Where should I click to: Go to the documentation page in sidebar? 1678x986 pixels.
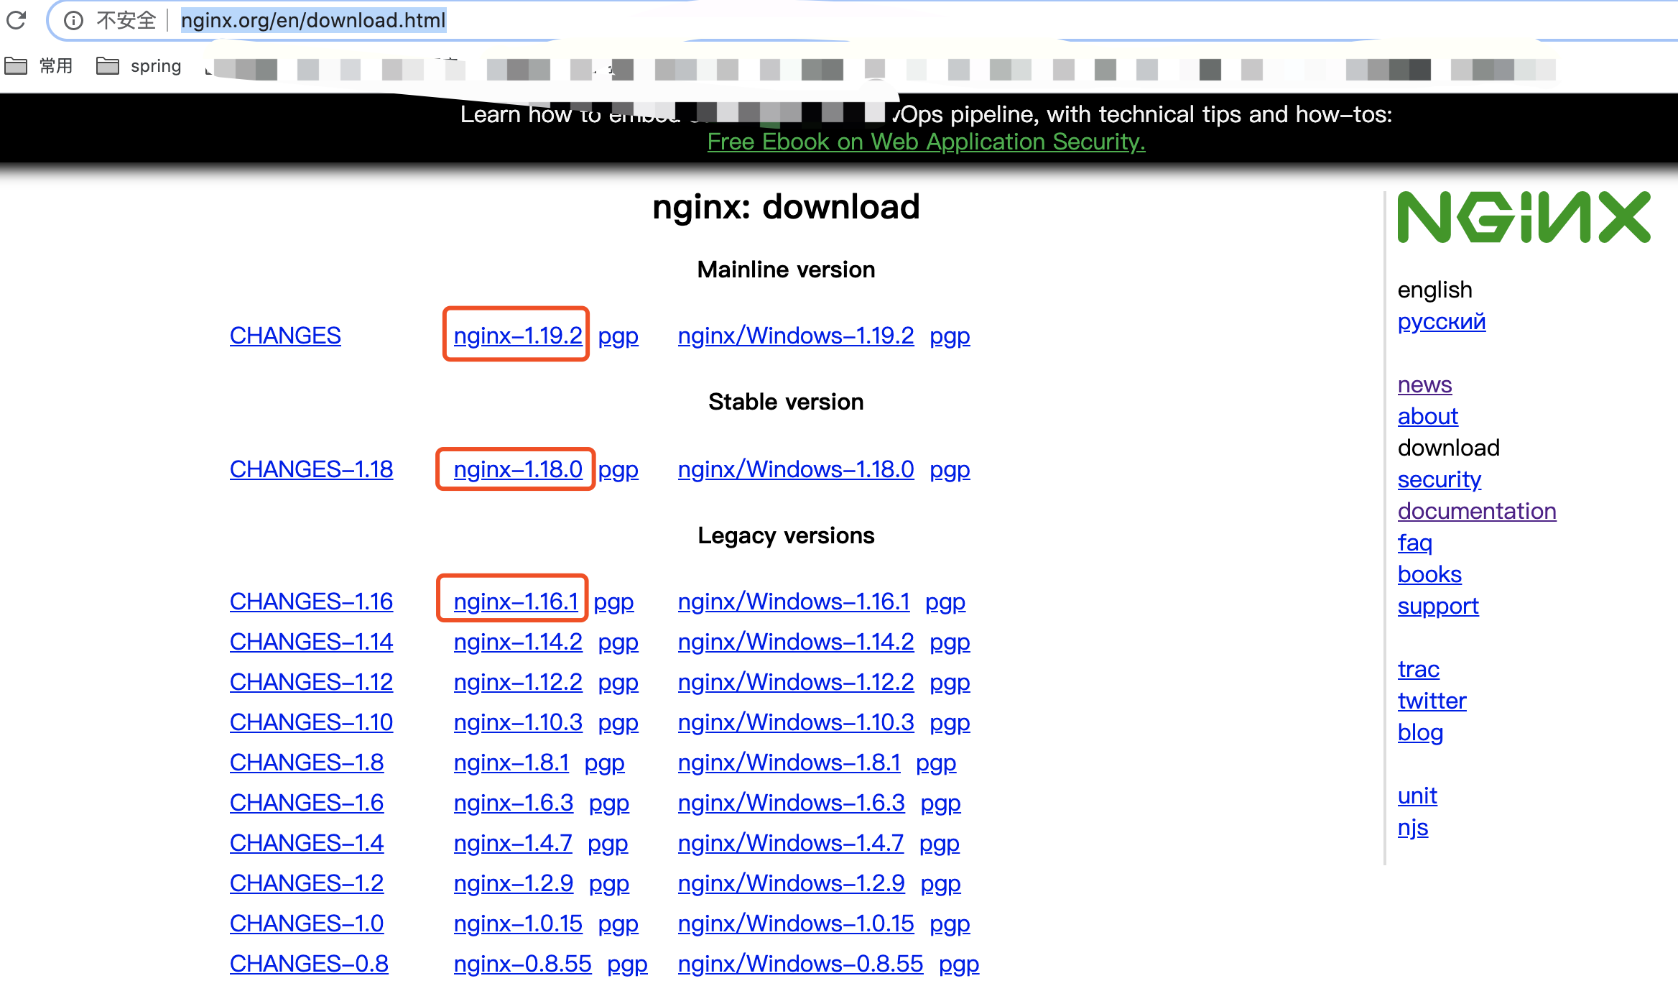pyautogui.click(x=1476, y=511)
